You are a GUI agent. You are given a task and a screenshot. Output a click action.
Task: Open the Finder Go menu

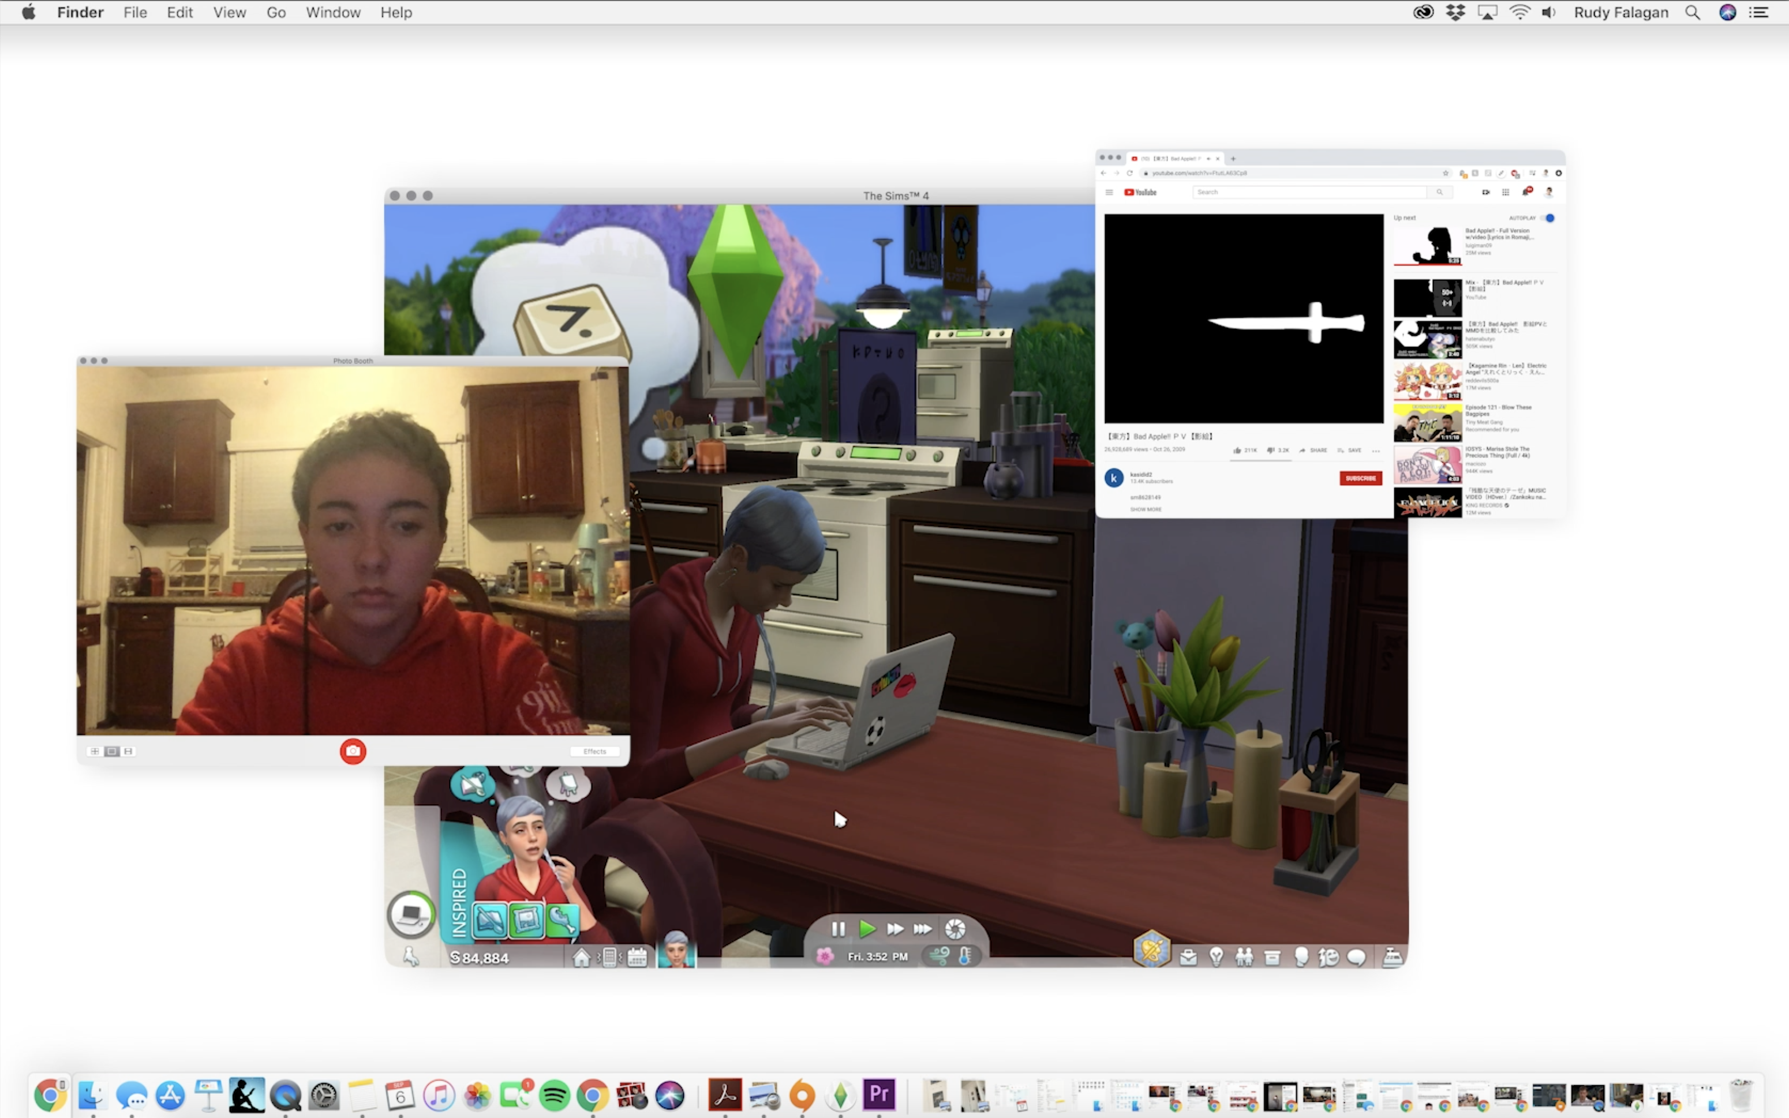click(276, 13)
